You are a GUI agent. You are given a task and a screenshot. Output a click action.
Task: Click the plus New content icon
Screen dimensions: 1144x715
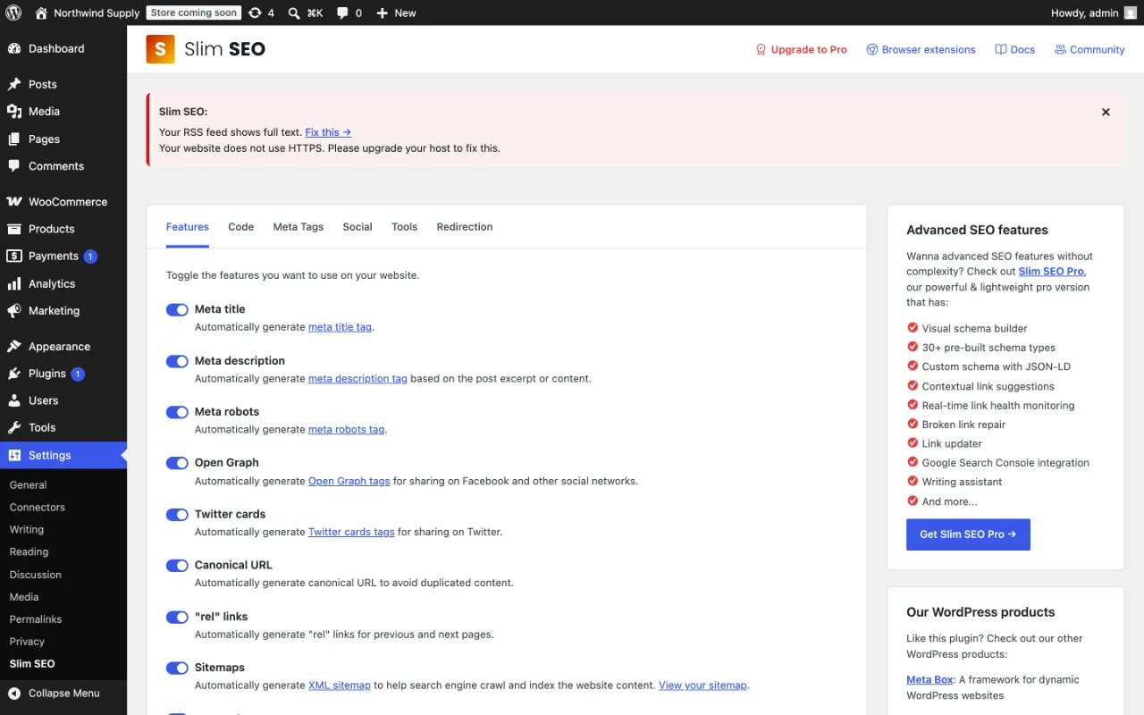click(396, 13)
